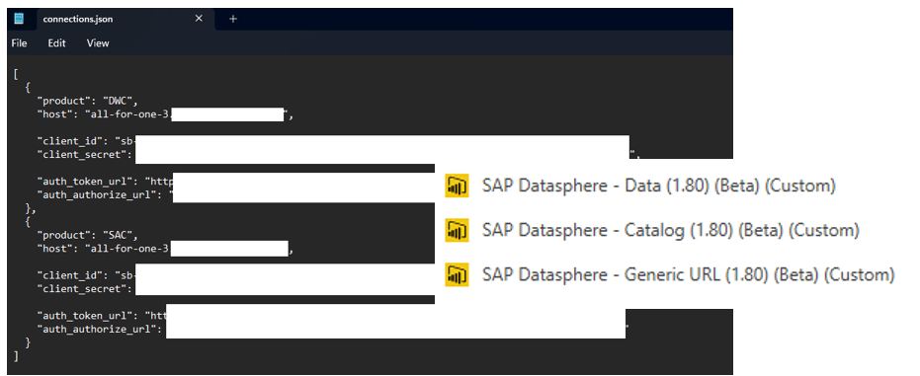The height and width of the screenshot is (376, 920).
Task: Click the last auth_authorize_url key
Action: 96,330
